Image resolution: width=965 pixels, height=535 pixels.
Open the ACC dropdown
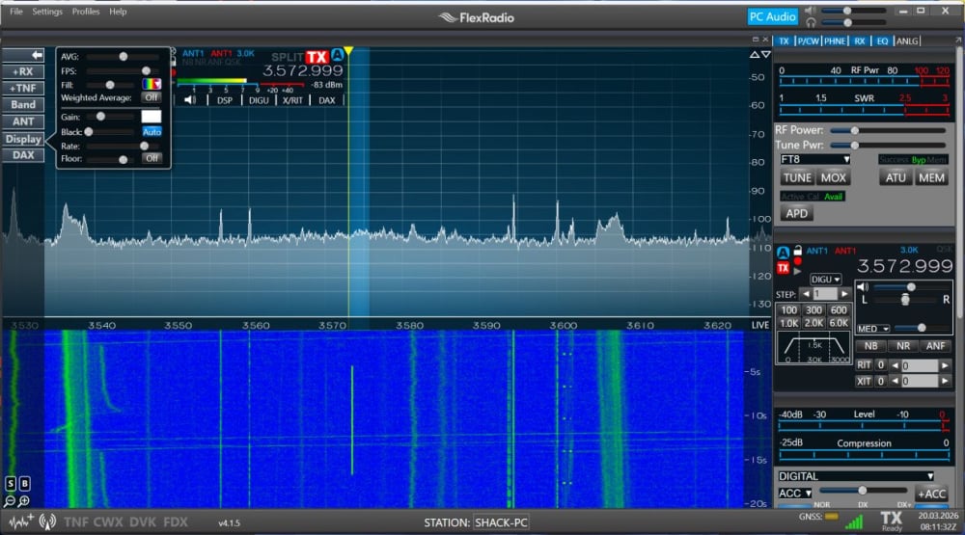(794, 494)
